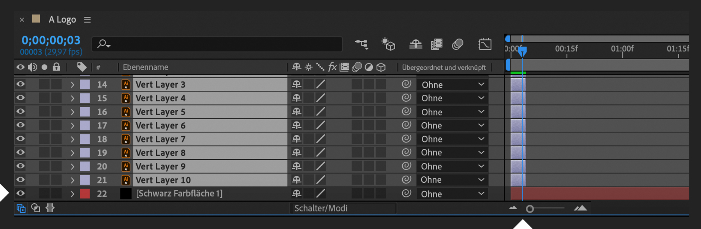
Task: Select the A Logo composition tab
Action: coord(62,19)
